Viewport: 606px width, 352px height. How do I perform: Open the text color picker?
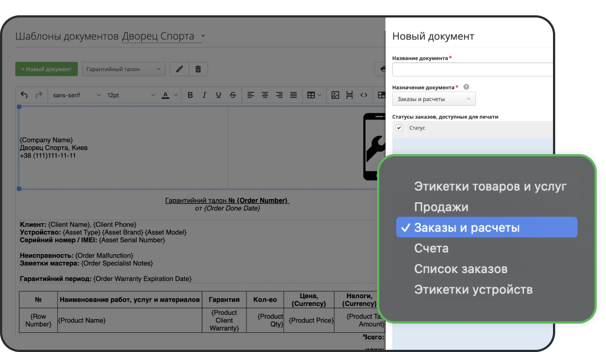pyautogui.click(x=169, y=95)
